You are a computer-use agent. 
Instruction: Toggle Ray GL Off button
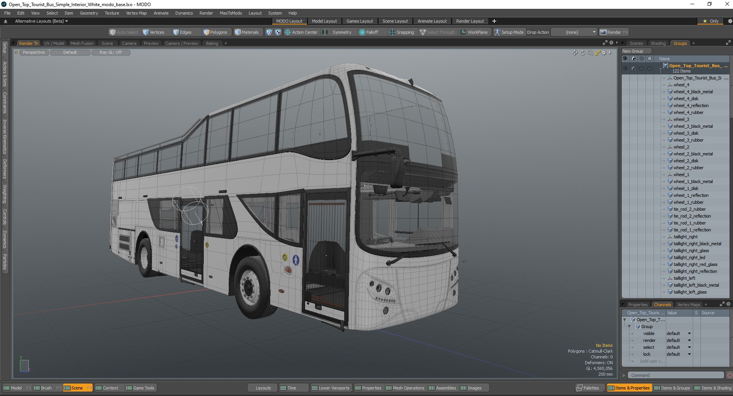click(111, 53)
